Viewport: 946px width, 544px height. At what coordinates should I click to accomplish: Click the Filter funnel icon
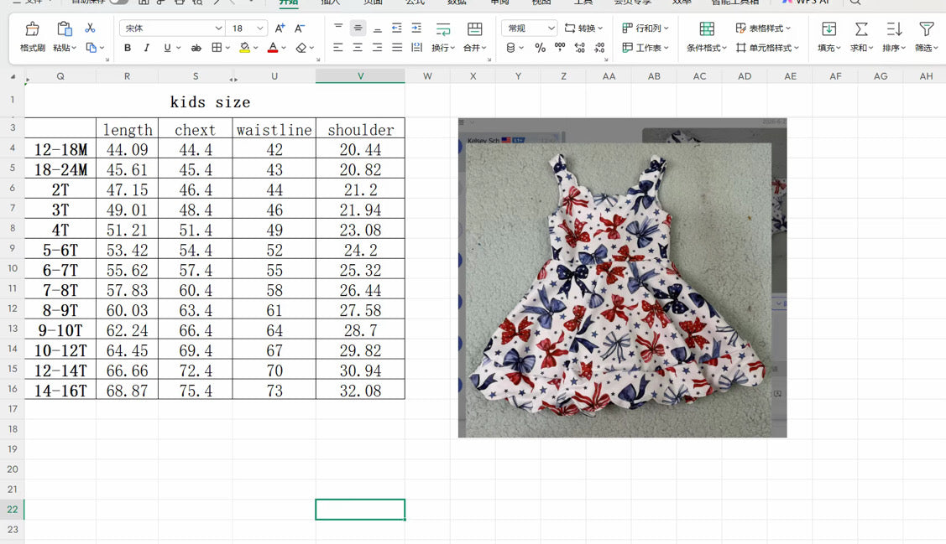point(926,28)
